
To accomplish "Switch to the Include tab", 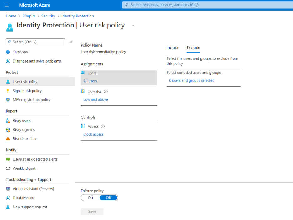I will pos(173,48).
